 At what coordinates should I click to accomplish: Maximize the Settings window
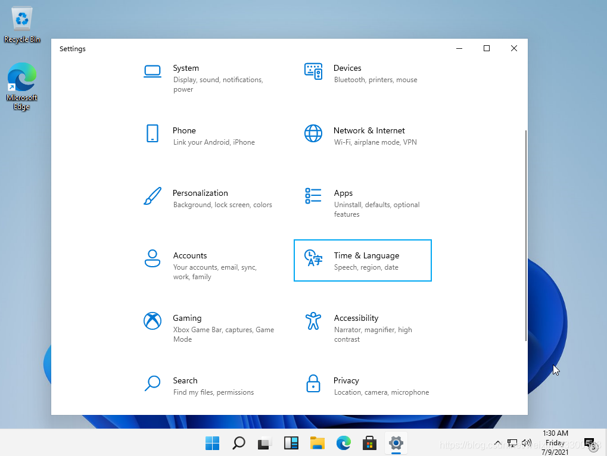pyautogui.click(x=487, y=48)
